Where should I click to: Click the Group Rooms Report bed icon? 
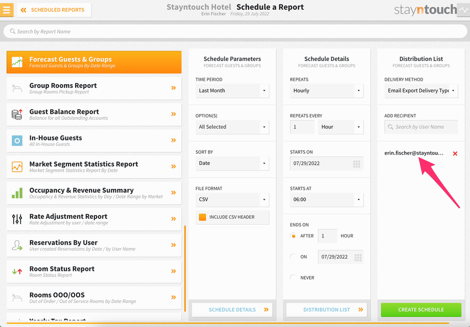(17, 88)
